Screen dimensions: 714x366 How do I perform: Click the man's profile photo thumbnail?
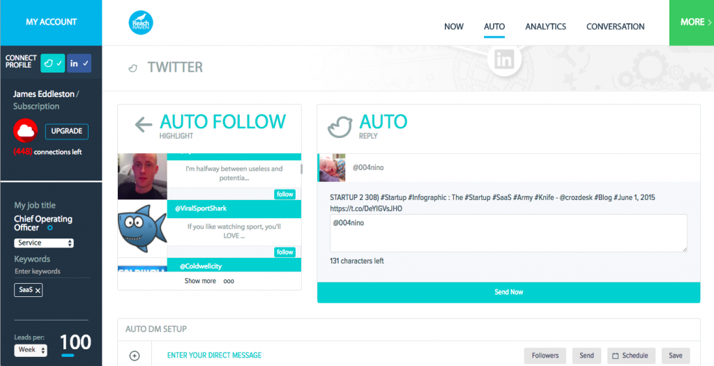coord(142,176)
